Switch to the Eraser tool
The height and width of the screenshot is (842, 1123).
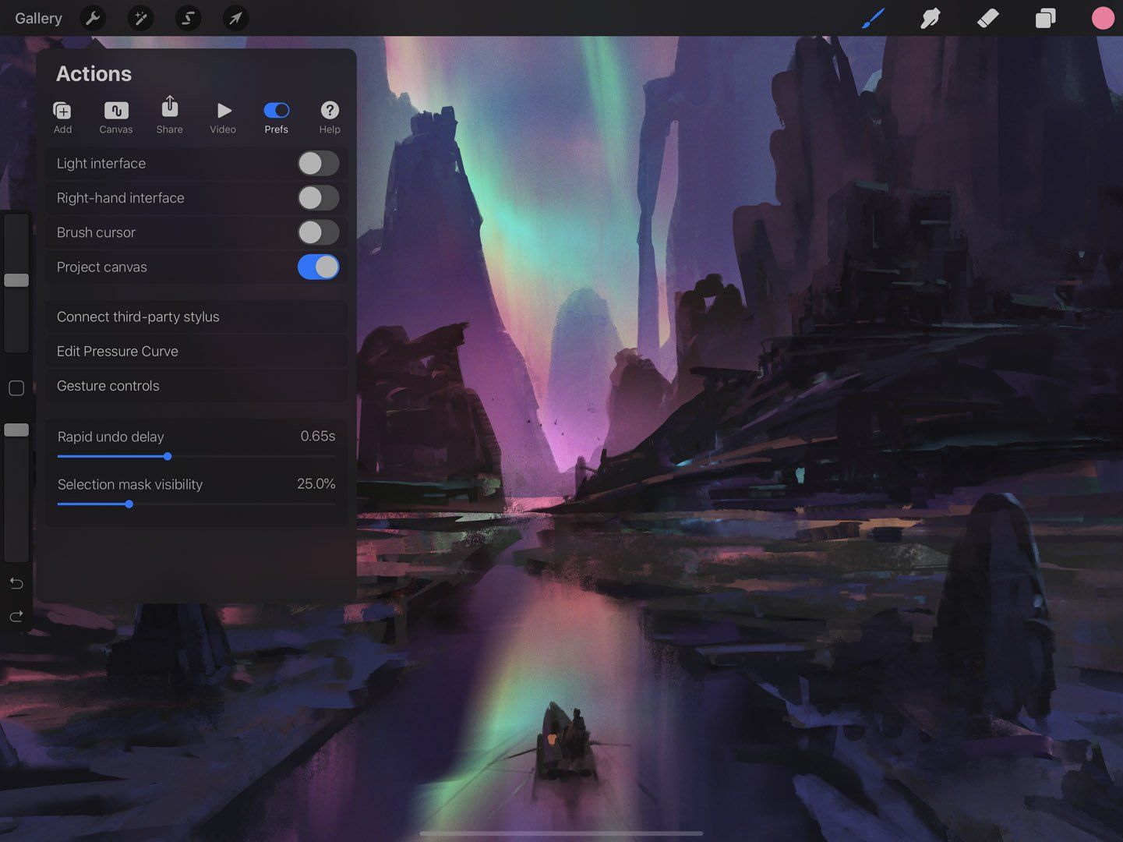point(987,18)
